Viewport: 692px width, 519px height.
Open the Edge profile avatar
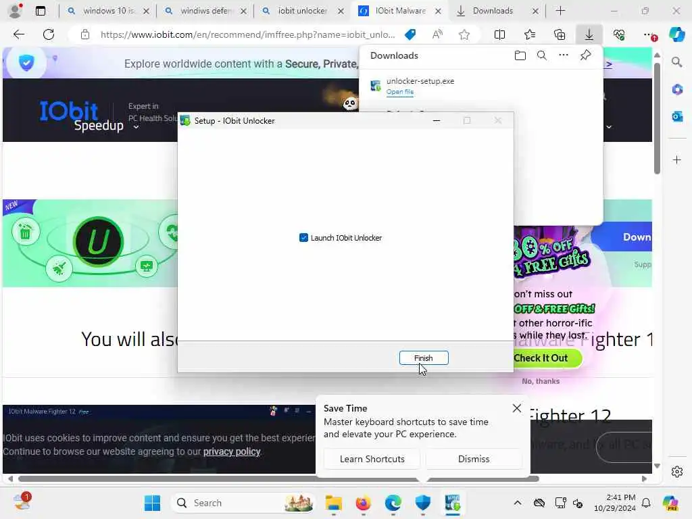tap(15, 11)
